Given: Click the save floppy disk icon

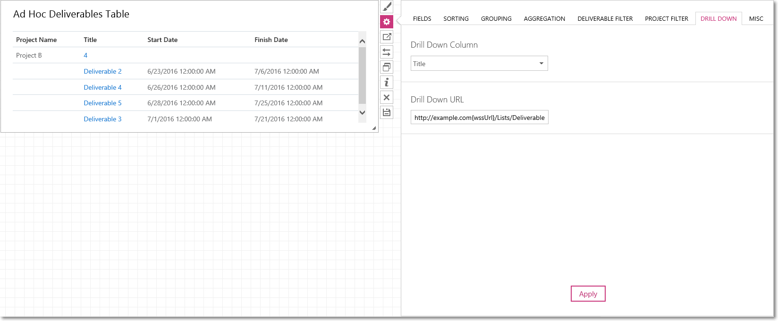Looking at the screenshot, I should [387, 112].
